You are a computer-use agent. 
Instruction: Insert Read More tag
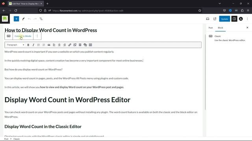click(80, 45)
